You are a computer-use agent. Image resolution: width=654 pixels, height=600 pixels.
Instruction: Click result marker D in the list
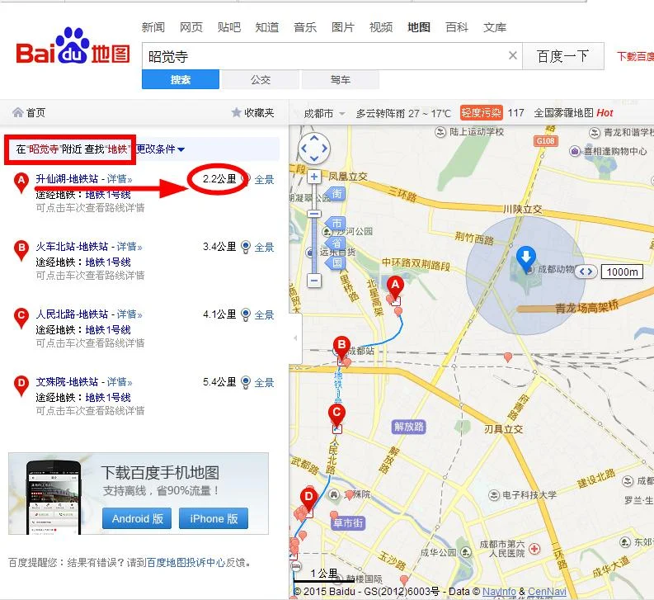click(x=21, y=385)
